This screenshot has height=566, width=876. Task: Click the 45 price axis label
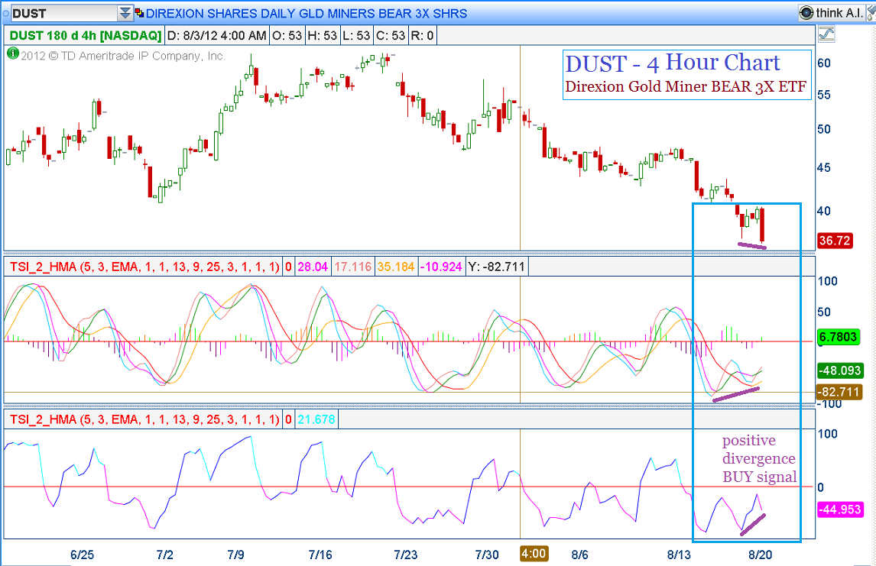[x=824, y=167]
